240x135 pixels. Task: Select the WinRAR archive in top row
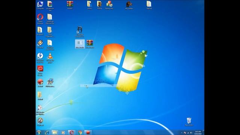tap(70, 5)
